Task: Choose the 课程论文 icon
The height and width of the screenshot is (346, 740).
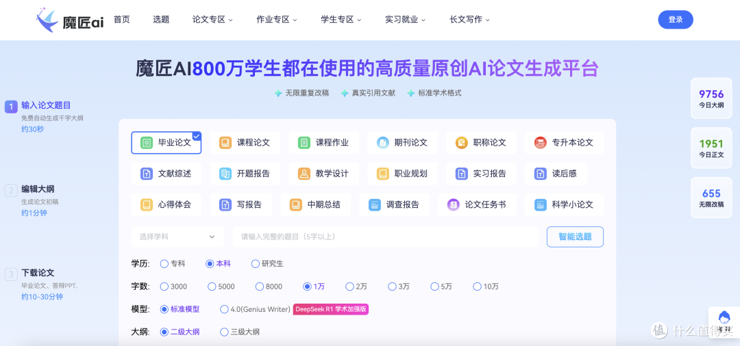Action: point(225,143)
